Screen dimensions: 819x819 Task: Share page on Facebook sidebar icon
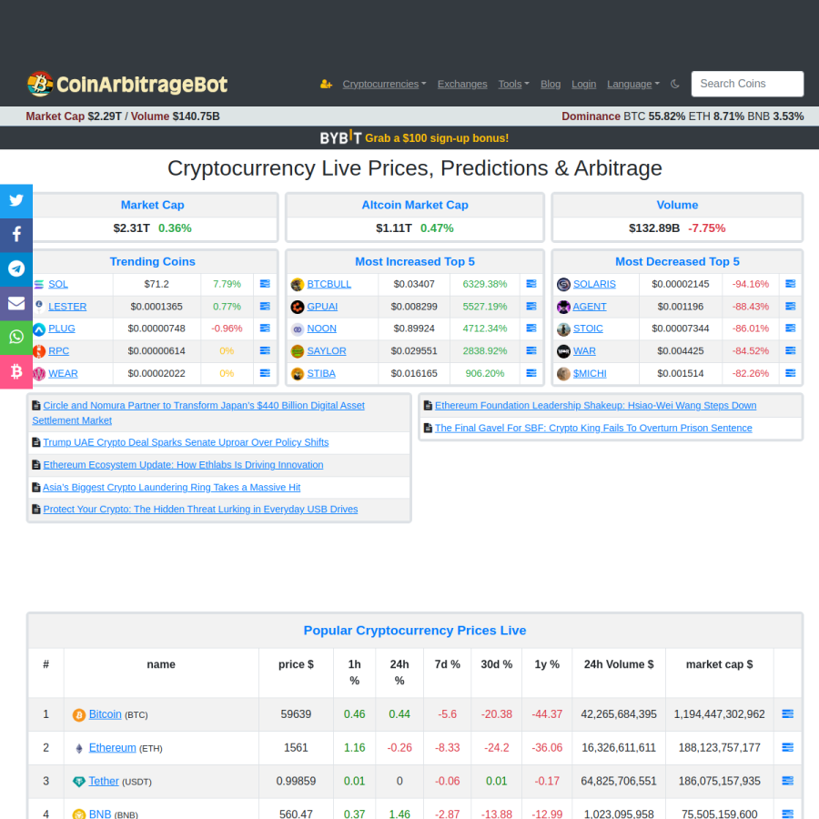16,235
